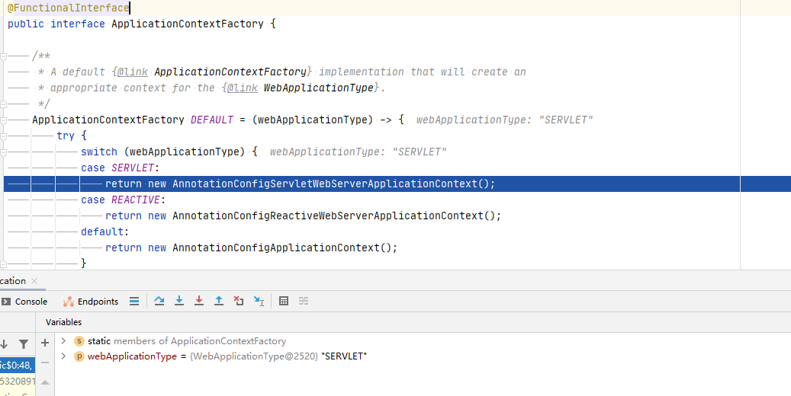Fold the try block using its gutter marker

(x=3, y=136)
